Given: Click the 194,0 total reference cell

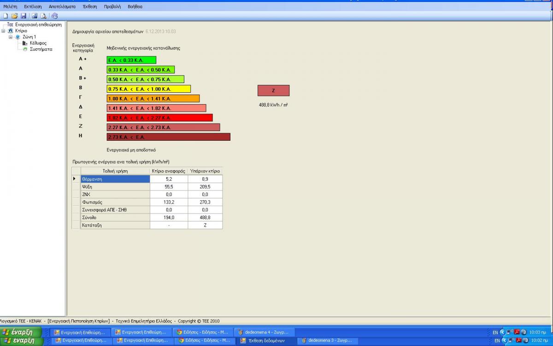Looking at the screenshot, I should click(169, 217).
